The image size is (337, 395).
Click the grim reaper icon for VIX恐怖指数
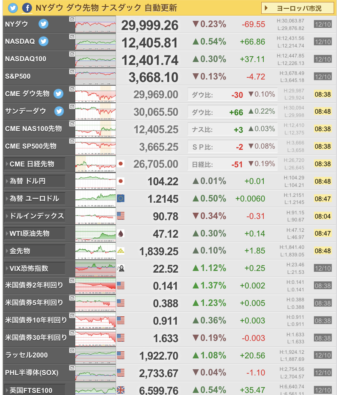coord(121,268)
